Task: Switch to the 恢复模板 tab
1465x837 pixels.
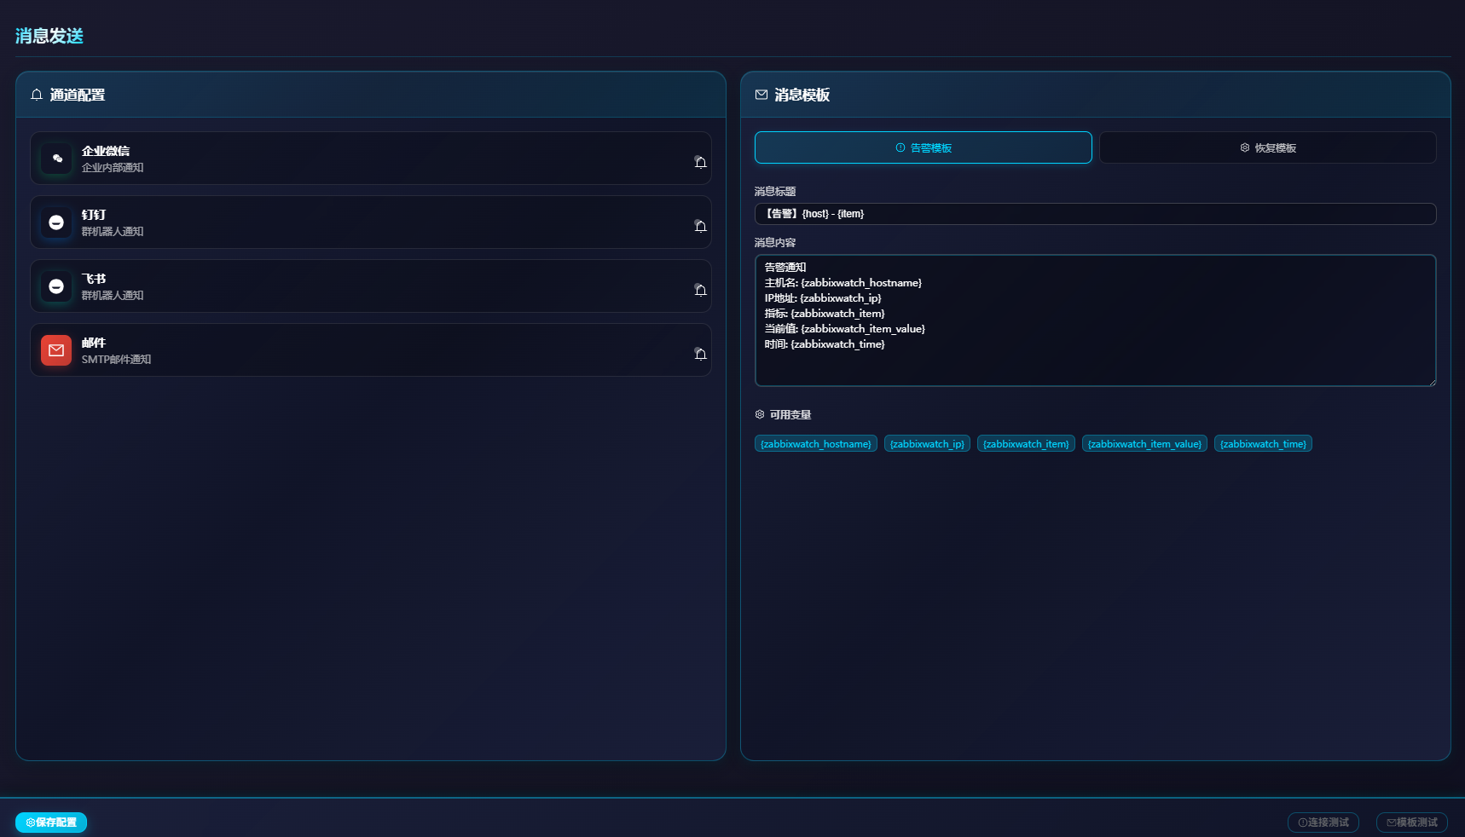Action: click(x=1267, y=147)
